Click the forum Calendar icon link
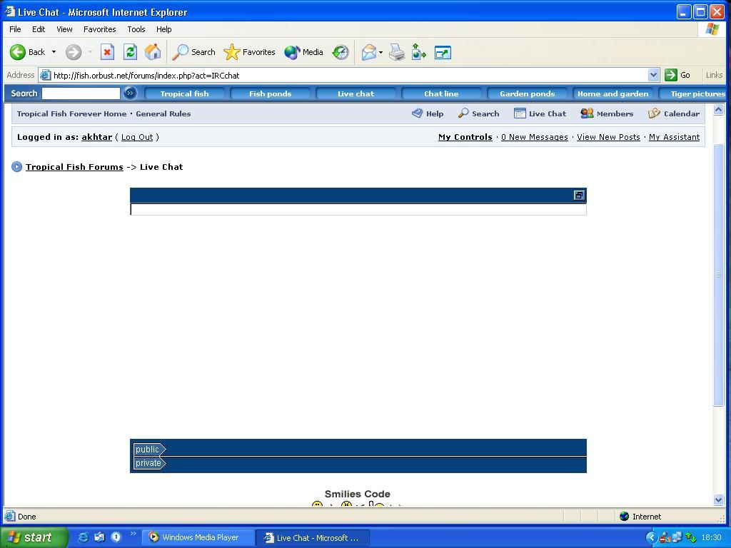 click(673, 113)
